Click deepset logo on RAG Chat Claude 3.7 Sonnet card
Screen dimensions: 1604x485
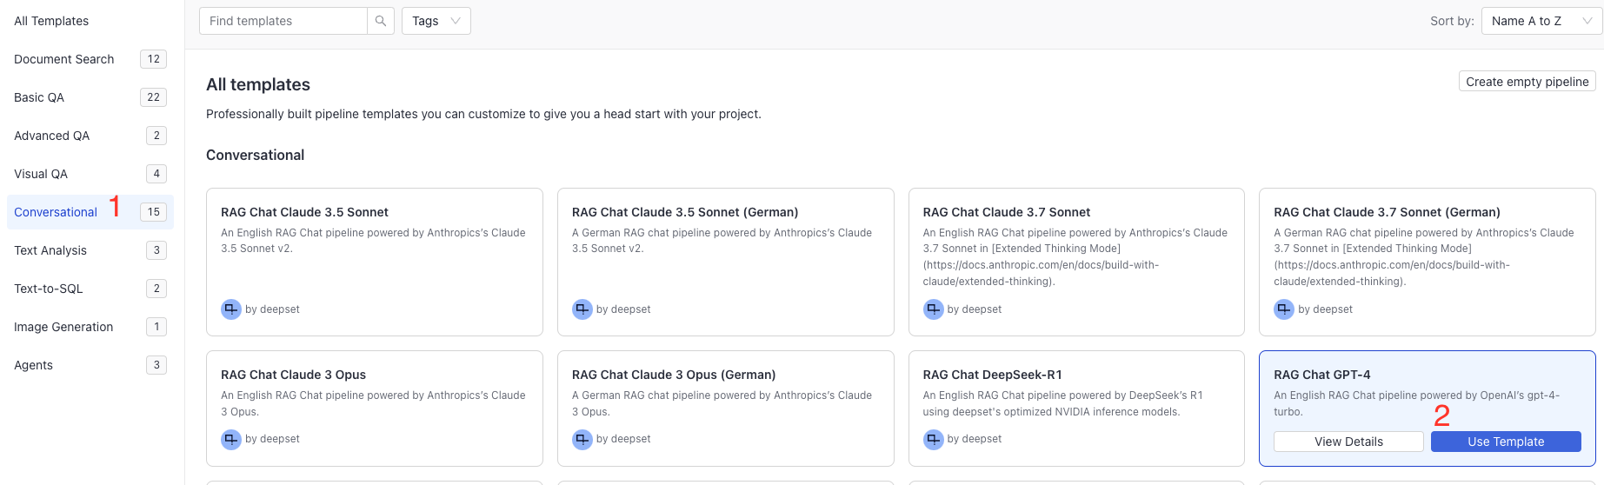tap(934, 309)
